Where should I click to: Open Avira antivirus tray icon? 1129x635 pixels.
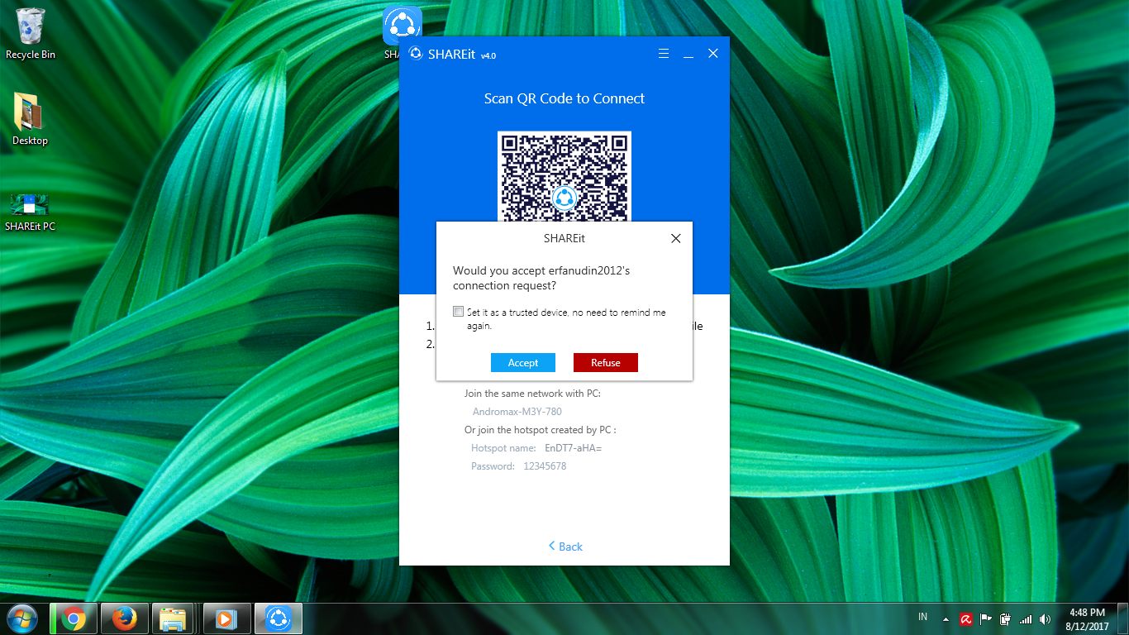(965, 619)
